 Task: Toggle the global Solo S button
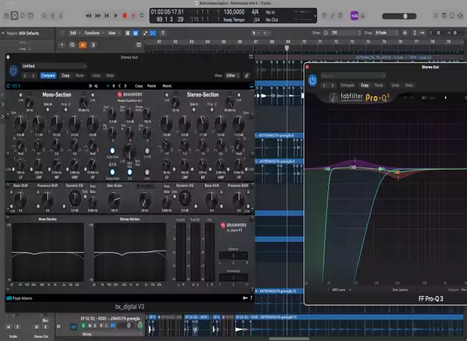93,45
